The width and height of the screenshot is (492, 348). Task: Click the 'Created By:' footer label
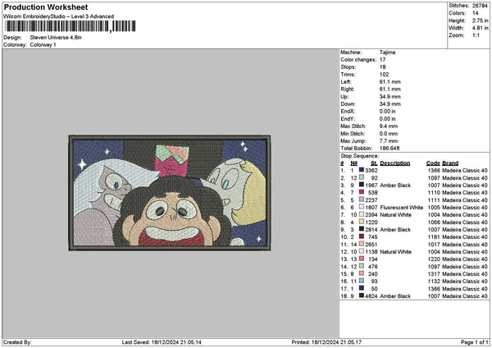pos(17,342)
